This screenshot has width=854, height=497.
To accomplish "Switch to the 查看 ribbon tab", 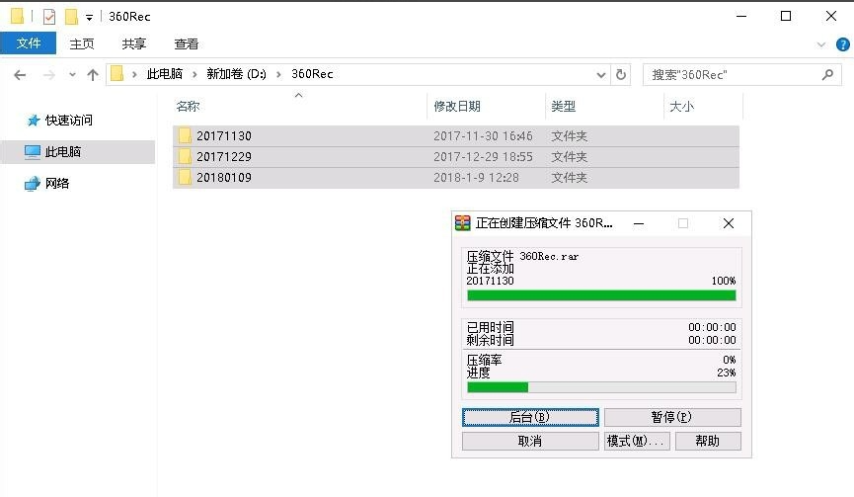I will pos(187,43).
